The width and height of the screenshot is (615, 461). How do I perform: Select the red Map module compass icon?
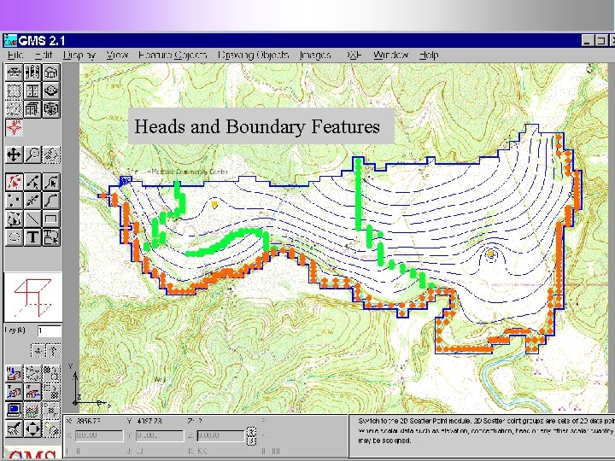14,128
